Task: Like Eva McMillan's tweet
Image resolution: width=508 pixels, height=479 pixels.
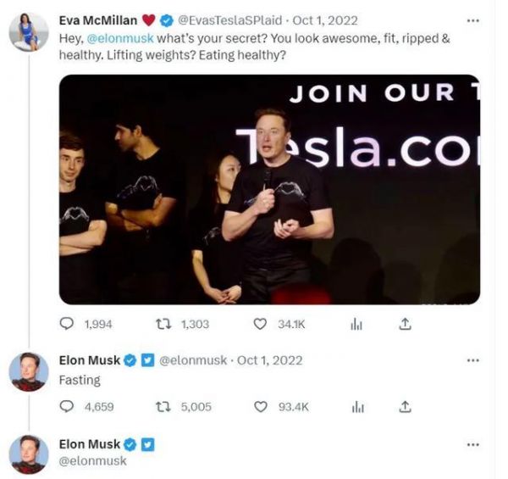Action: [261, 324]
